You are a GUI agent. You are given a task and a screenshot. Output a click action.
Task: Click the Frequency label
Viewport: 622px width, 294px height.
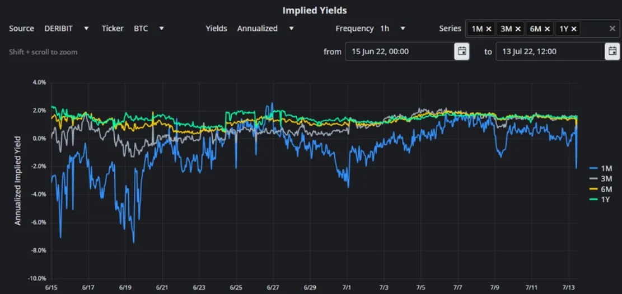pyautogui.click(x=354, y=29)
